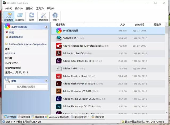Click the scrollbar down arrow in program list
Screen dimensions: 170x125
pyautogui.click(x=167, y=113)
